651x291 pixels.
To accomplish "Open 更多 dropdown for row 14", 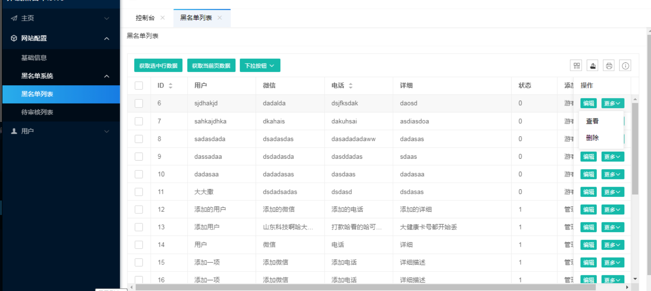I will [x=613, y=245].
